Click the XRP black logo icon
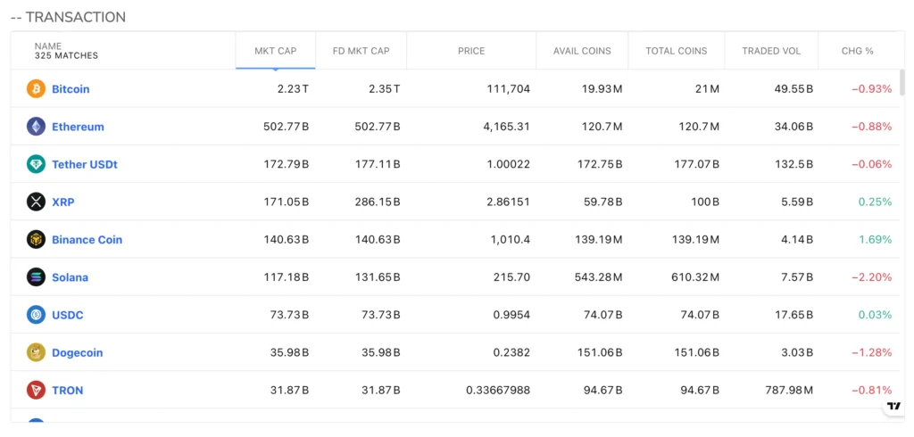 [36, 202]
